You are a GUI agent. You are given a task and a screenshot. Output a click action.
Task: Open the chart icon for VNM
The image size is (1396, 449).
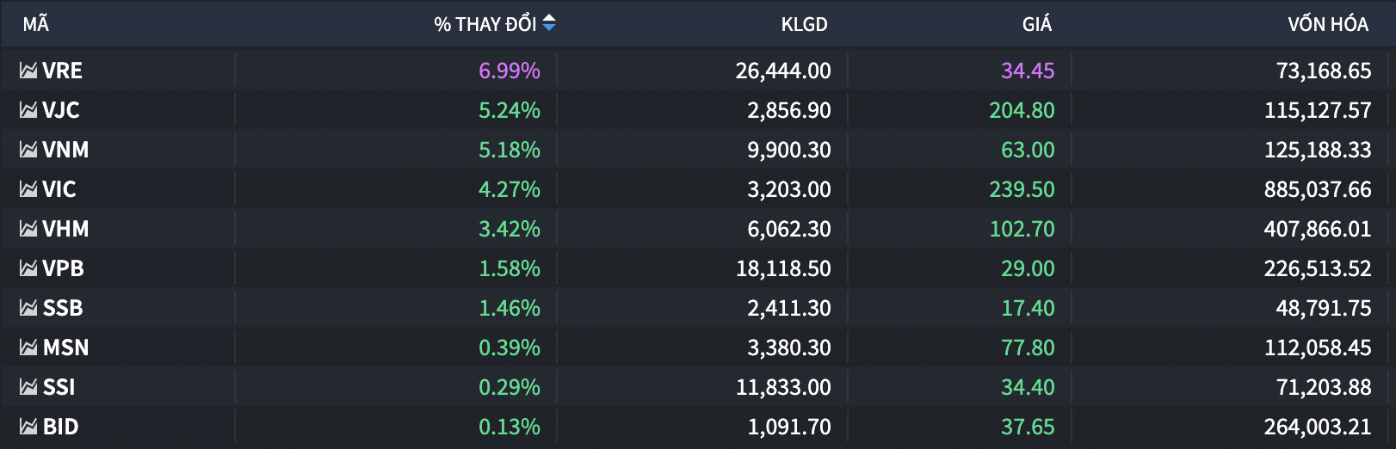(x=28, y=150)
